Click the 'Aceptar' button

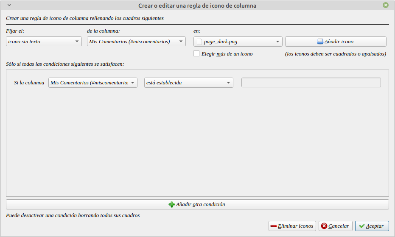point(372,226)
